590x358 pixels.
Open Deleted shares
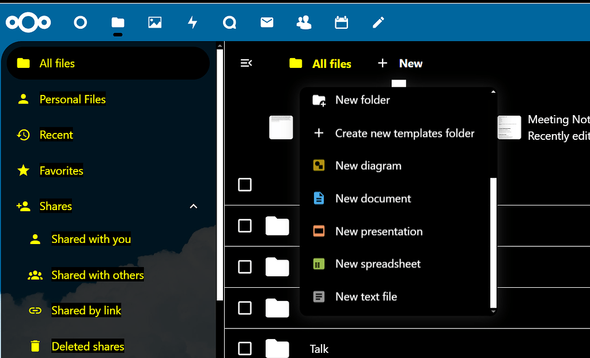pos(88,346)
